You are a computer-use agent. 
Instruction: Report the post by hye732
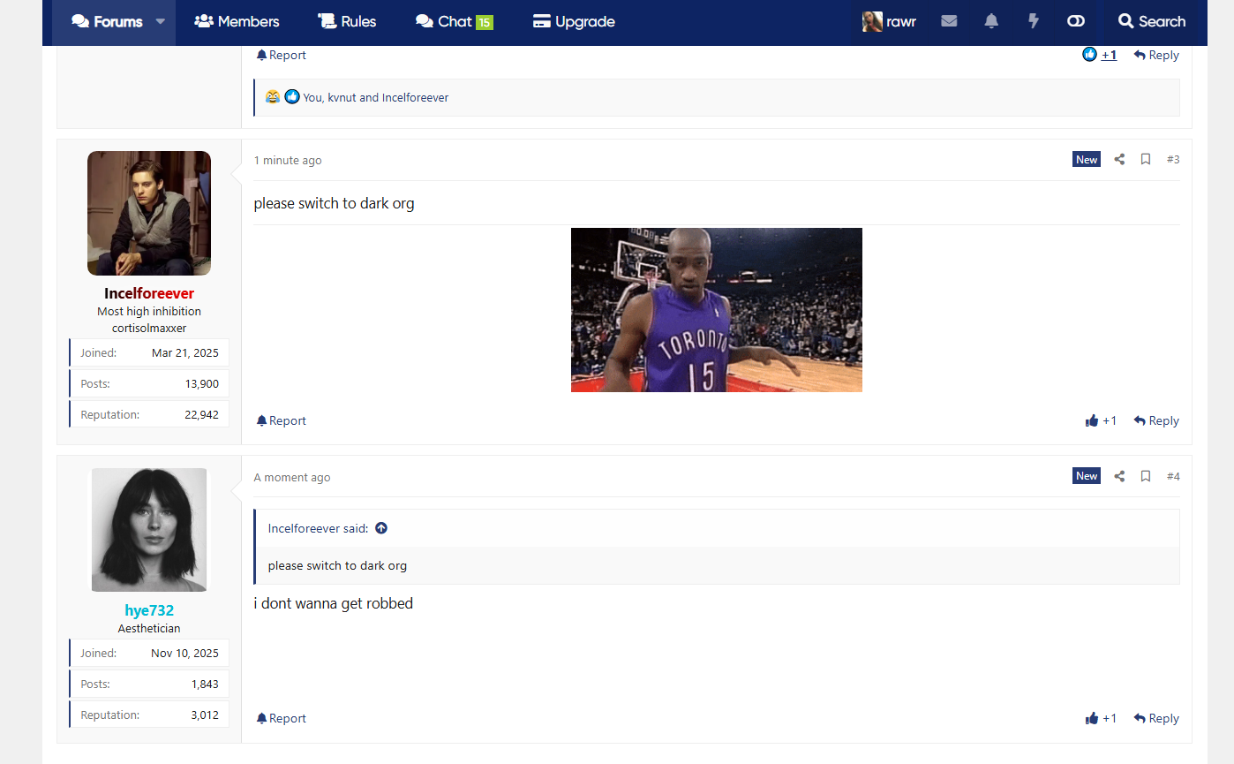(282, 718)
